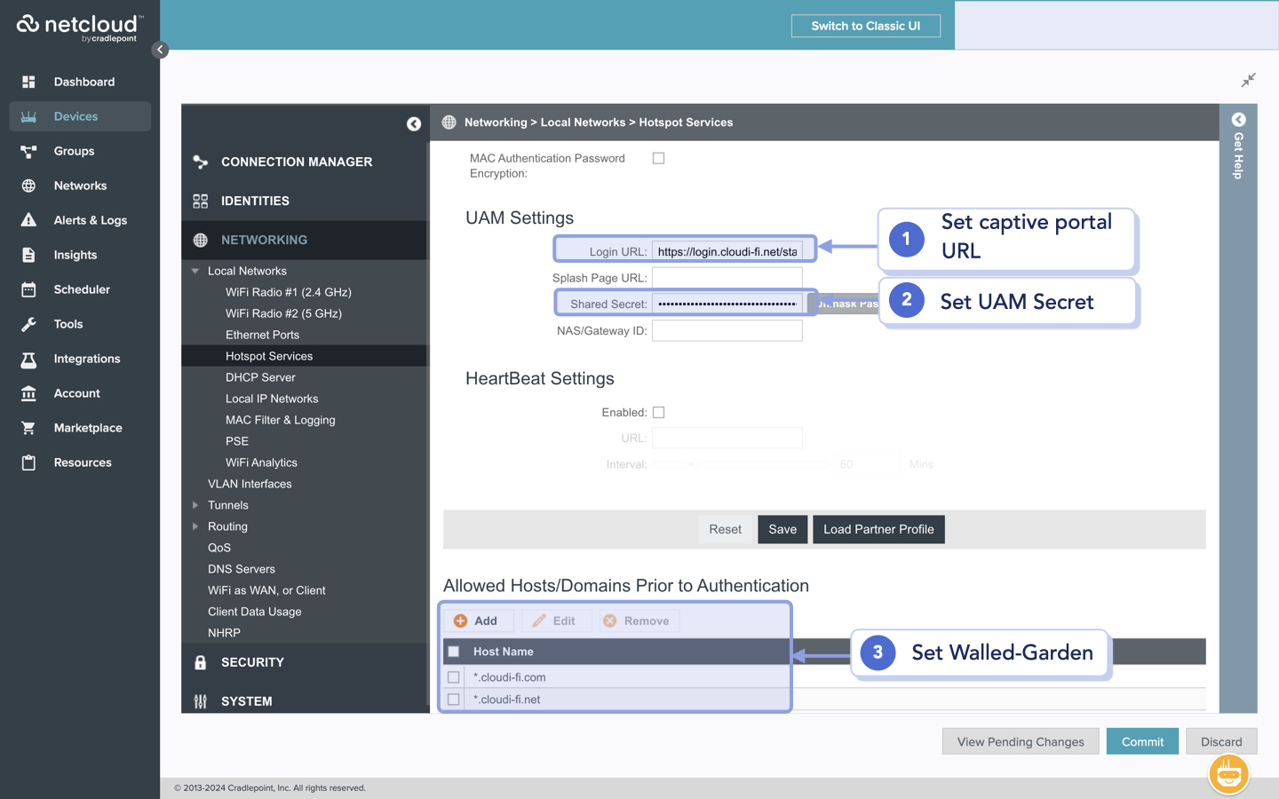
Task: Collapse the main sidebar with the arrow
Action: pos(160,50)
